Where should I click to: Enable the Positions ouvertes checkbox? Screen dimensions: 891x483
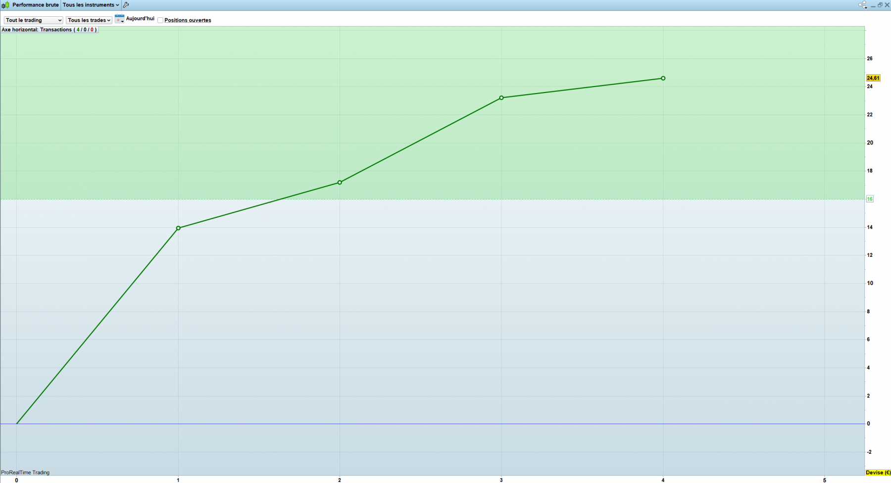pyautogui.click(x=160, y=20)
